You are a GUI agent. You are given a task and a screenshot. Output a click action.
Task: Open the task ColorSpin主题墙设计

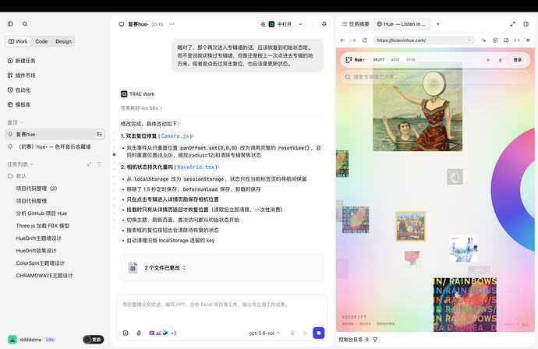40,263
